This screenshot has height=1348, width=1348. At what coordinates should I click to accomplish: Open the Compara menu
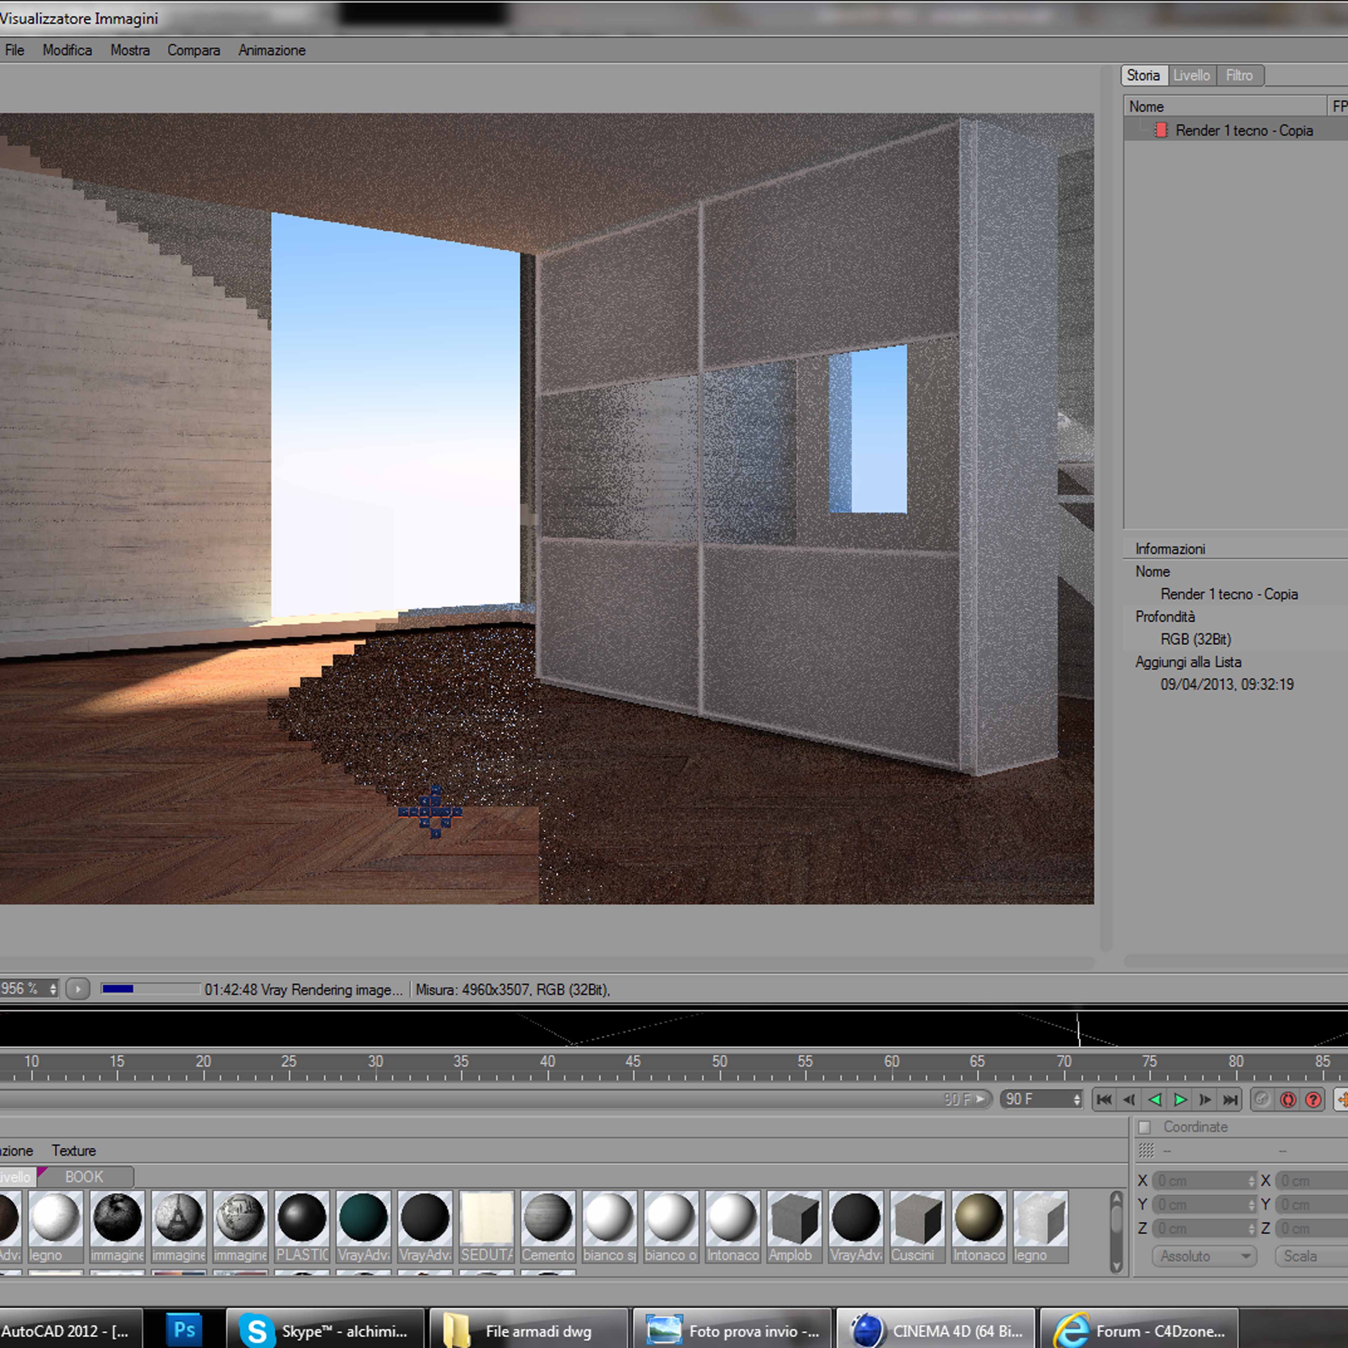(x=193, y=50)
